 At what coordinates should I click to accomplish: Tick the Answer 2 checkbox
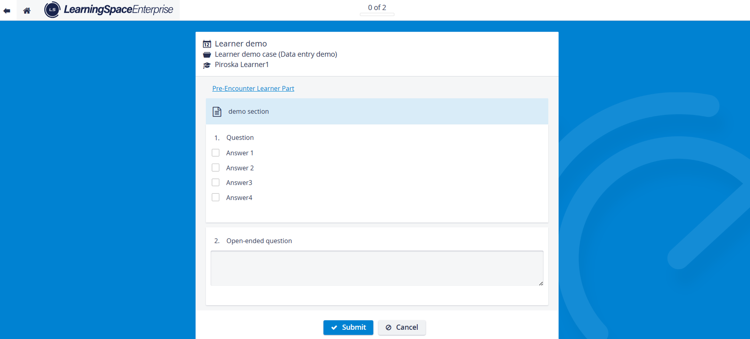[215, 168]
